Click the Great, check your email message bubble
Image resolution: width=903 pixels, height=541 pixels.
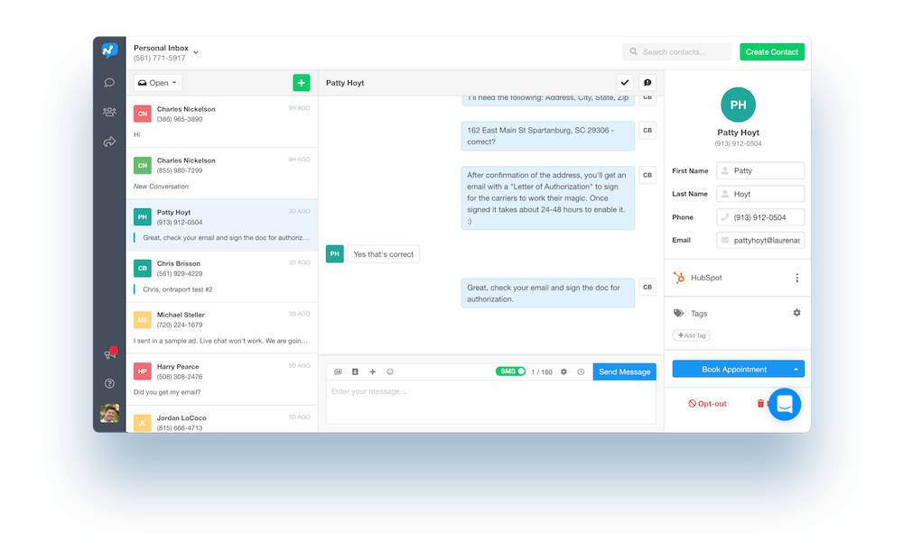[x=548, y=293]
